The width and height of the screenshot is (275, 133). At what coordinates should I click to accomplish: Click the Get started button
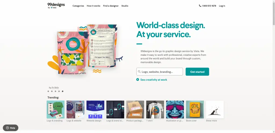pos(197,71)
